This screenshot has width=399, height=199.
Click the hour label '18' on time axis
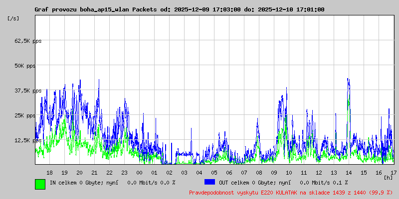pos(49,173)
